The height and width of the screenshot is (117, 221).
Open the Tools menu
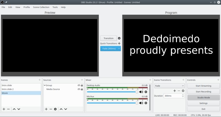tap(55, 7)
